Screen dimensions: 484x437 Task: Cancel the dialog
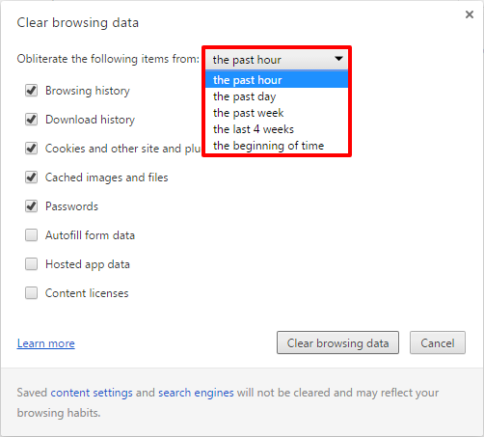(x=438, y=342)
